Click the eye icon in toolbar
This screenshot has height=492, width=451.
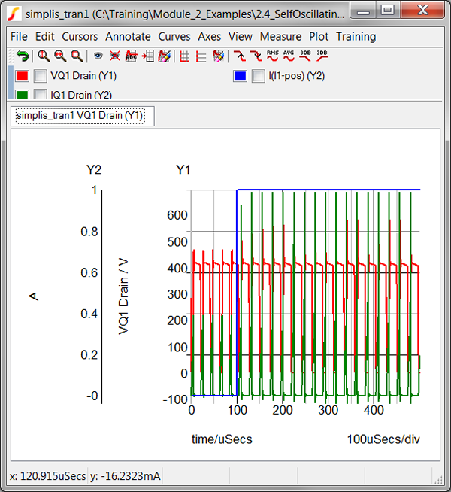point(98,56)
